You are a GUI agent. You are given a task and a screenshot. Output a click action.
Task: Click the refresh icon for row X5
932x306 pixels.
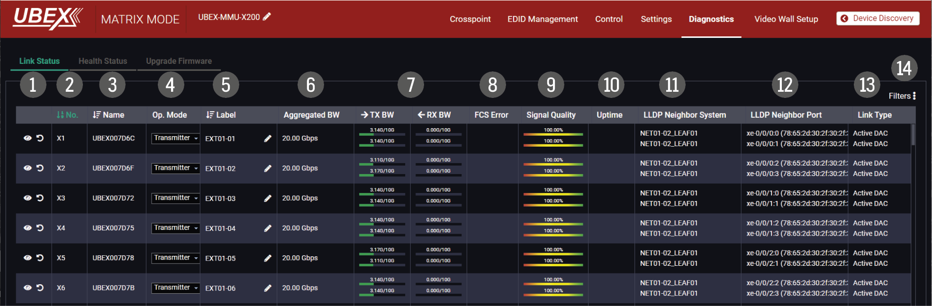coord(40,258)
